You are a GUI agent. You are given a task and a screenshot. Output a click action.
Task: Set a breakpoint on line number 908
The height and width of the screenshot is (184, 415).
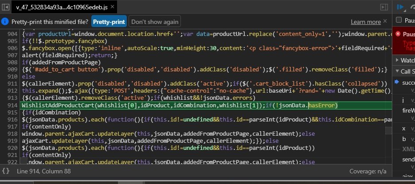point(12,63)
